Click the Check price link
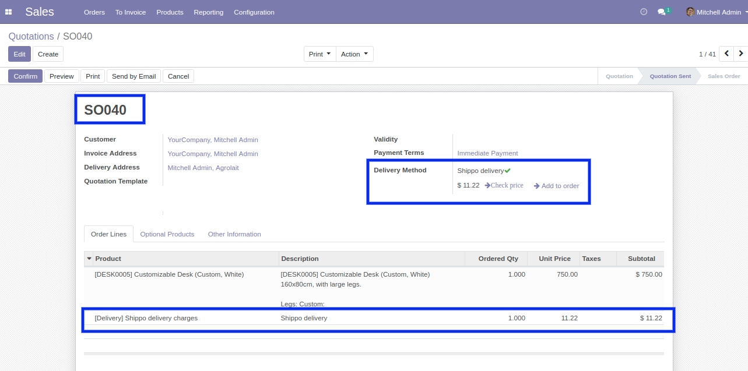Screen dimensions: 748x371 click(504, 185)
